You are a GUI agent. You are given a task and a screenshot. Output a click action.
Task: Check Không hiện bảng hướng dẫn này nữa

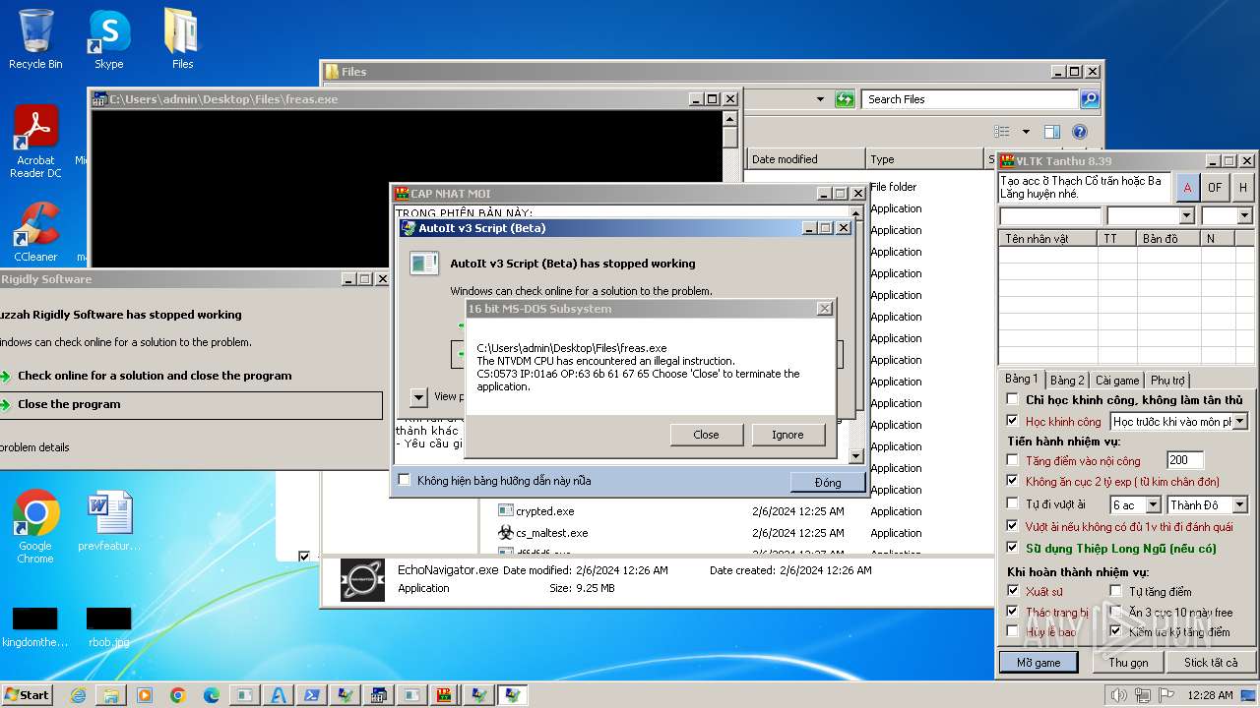pos(404,480)
